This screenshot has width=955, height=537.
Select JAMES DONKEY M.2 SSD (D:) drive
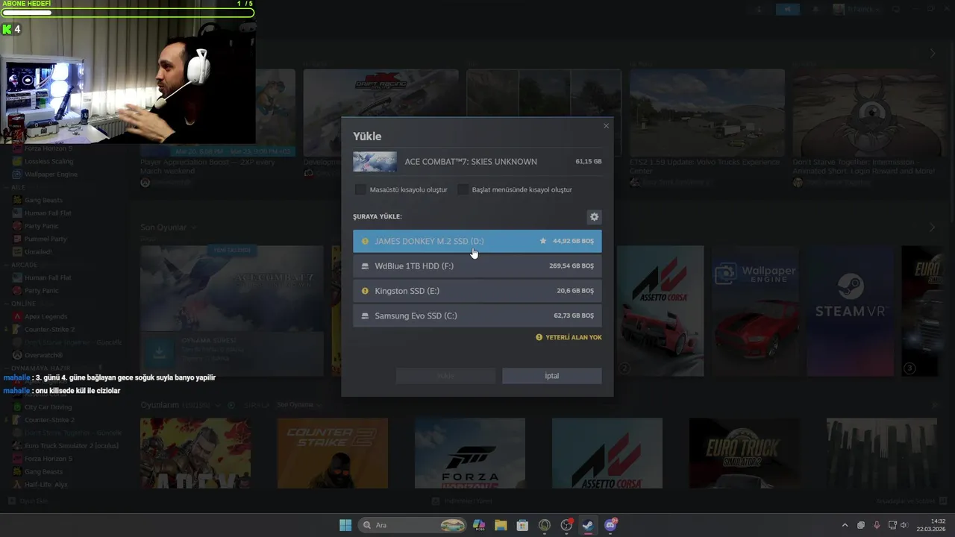point(477,241)
